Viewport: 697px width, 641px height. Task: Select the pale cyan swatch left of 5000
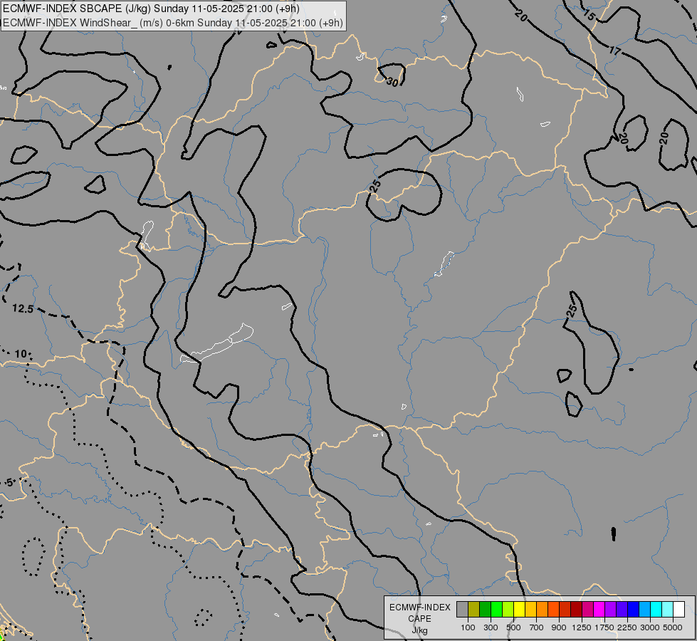[668, 609]
